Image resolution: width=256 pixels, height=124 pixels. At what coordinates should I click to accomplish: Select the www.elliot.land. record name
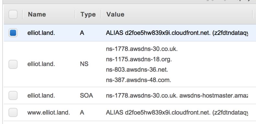(x=49, y=113)
